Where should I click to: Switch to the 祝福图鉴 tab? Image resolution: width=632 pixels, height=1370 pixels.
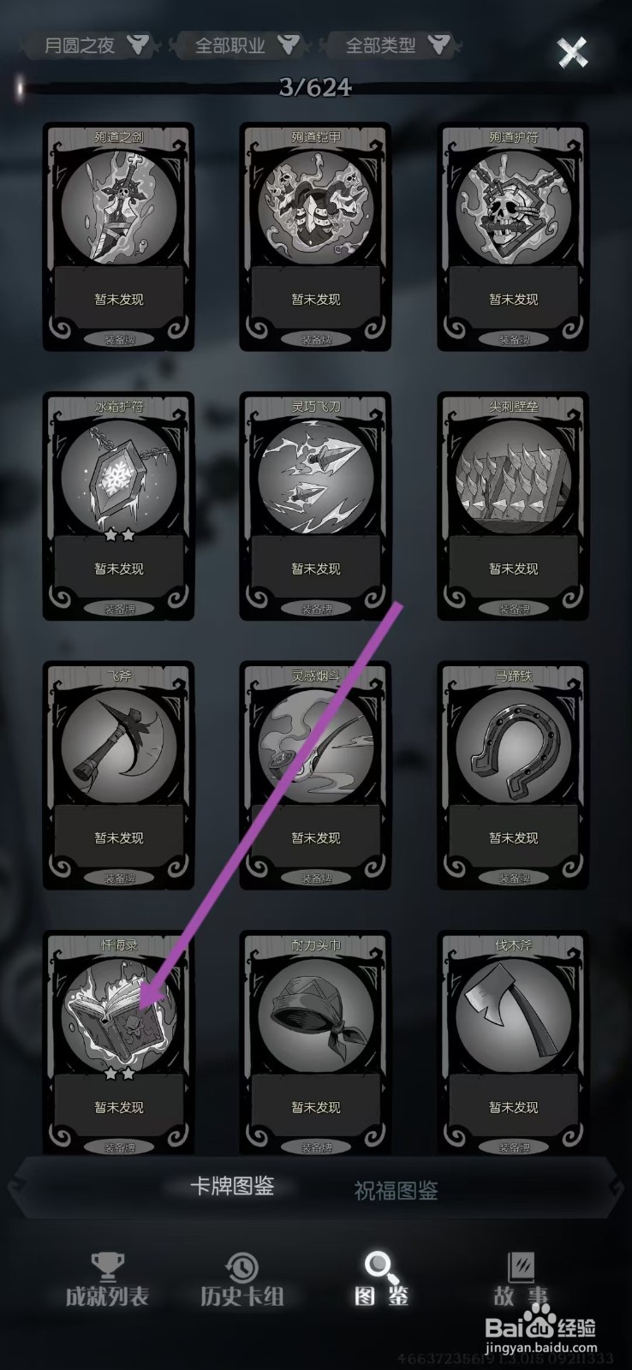click(396, 1189)
